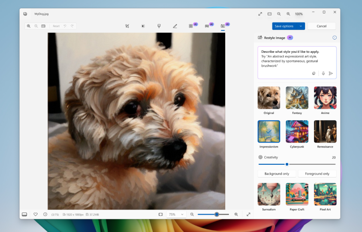The height and width of the screenshot is (232, 362).
Task: Apply the Surrealism style
Action: point(269,194)
